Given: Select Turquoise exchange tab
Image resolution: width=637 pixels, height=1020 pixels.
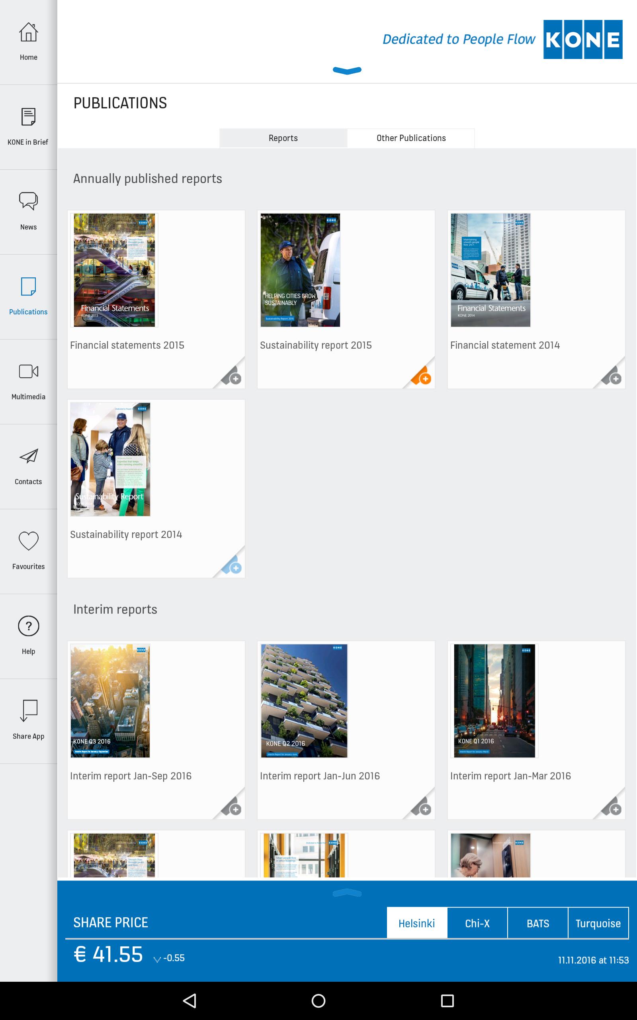Looking at the screenshot, I should tap(598, 923).
